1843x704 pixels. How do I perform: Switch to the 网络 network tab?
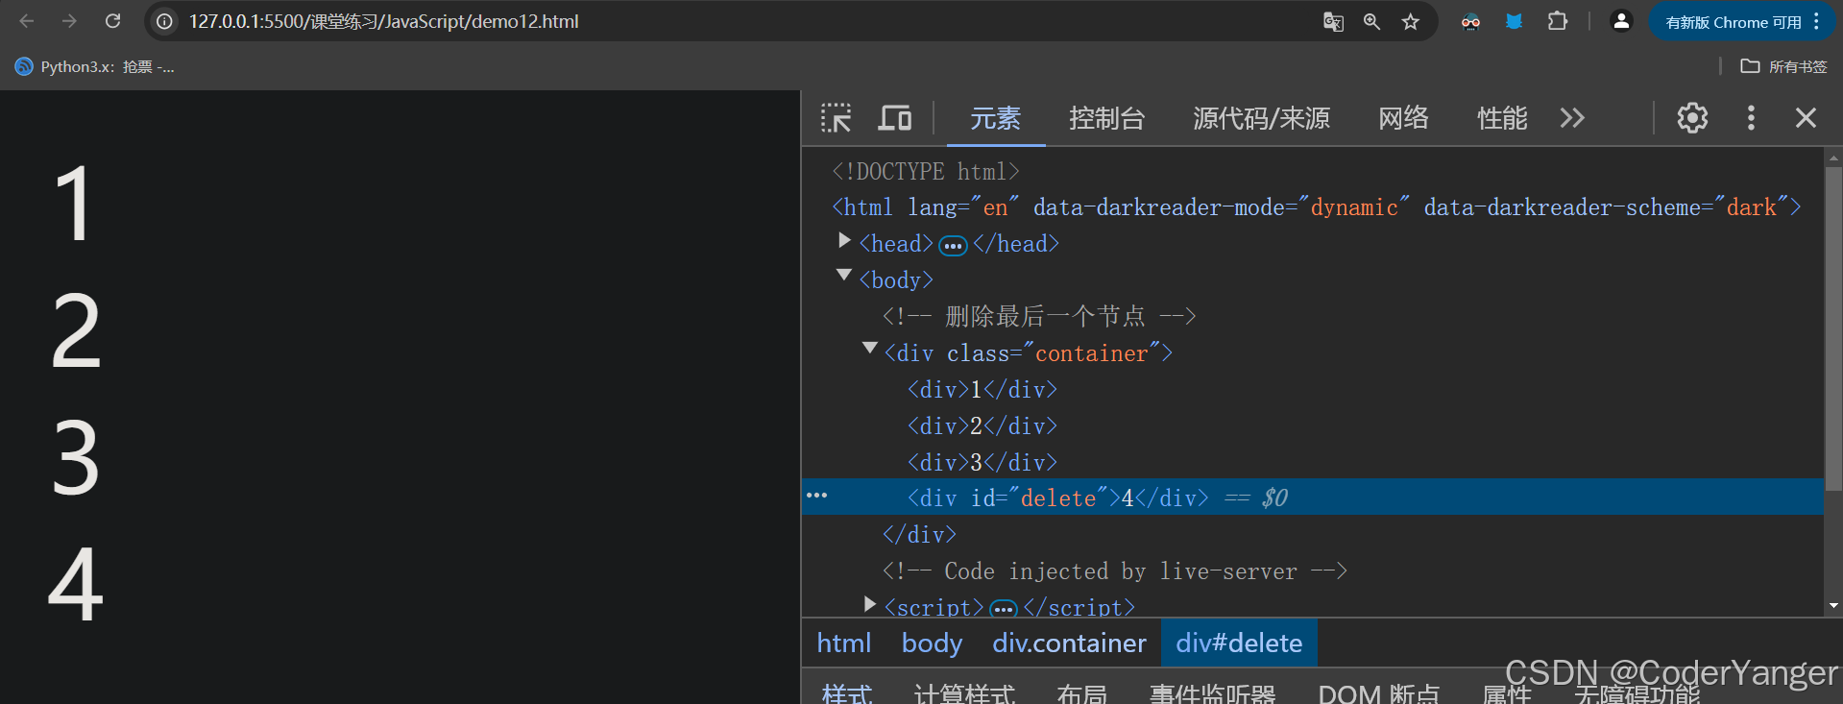coord(1403,118)
